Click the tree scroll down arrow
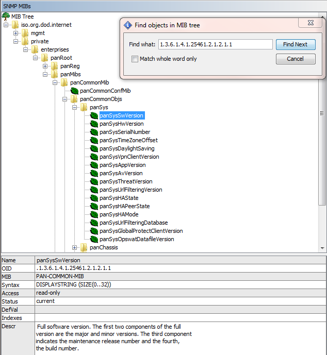The image size is (327, 355). click(x=322, y=248)
